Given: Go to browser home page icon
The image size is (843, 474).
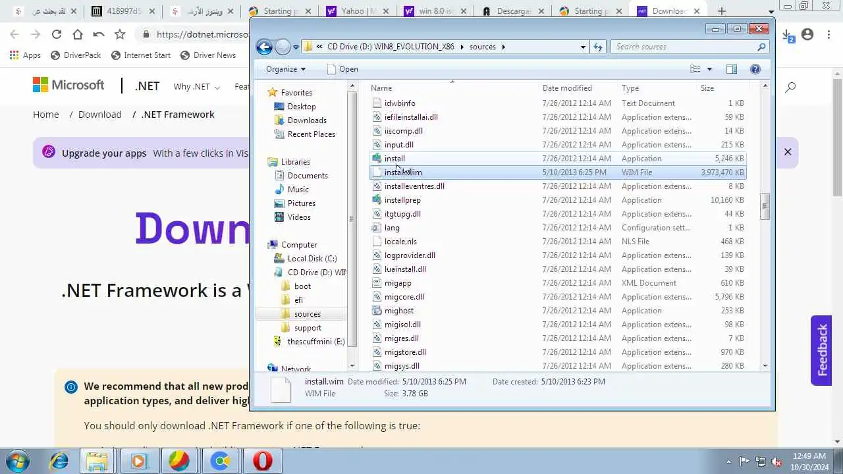Looking at the screenshot, I should pos(78,34).
